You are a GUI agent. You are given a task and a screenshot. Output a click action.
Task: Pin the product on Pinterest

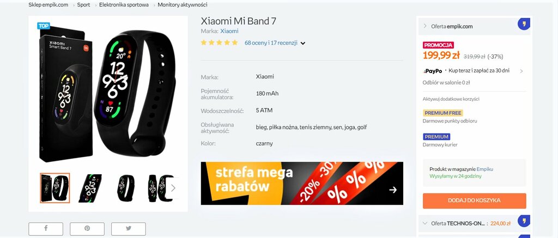coord(87,228)
